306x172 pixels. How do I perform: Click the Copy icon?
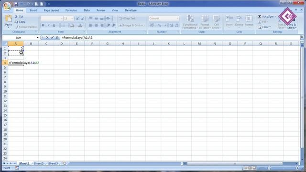pos(20,22)
